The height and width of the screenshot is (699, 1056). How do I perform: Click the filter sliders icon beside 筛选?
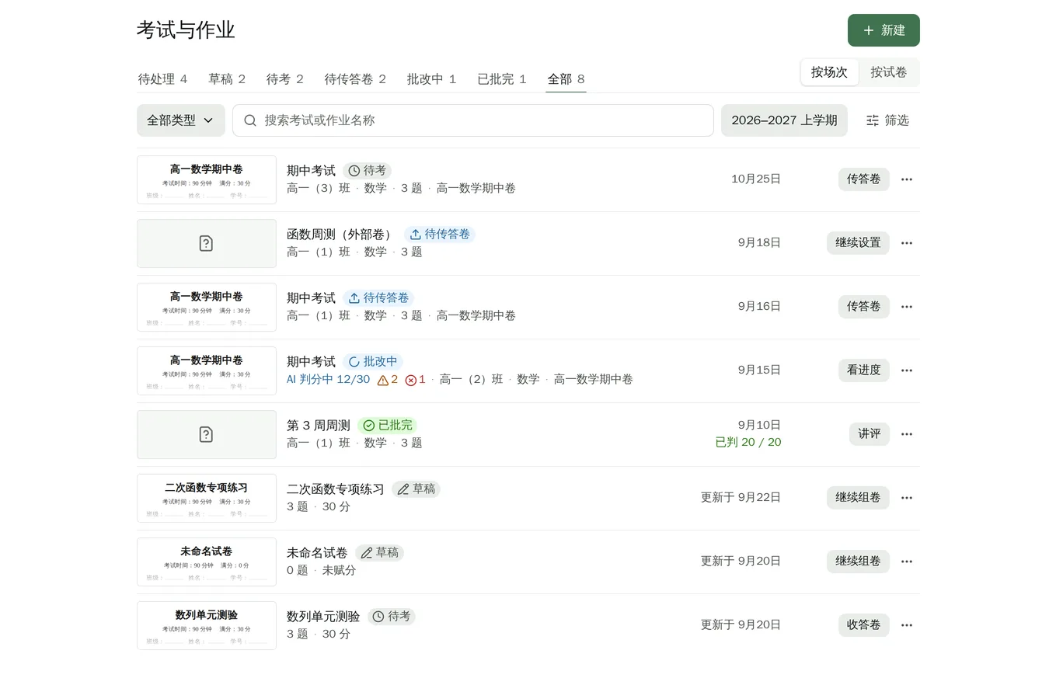pos(873,120)
